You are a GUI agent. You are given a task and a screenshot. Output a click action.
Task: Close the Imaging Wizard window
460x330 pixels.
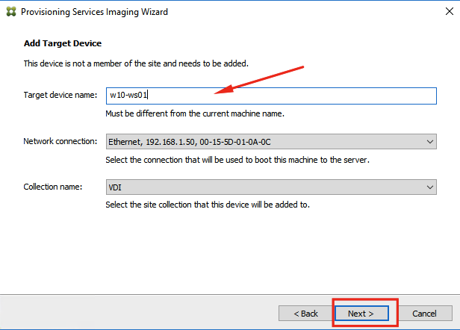tap(449, 11)
